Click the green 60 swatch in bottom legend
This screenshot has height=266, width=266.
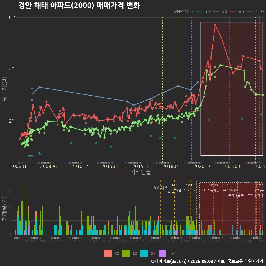[x=126, y=254]
